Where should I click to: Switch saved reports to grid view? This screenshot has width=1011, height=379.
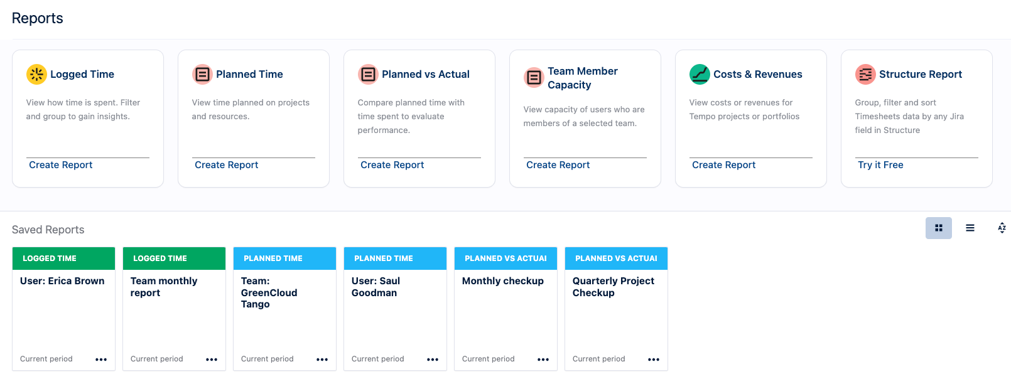click(938, 228)
